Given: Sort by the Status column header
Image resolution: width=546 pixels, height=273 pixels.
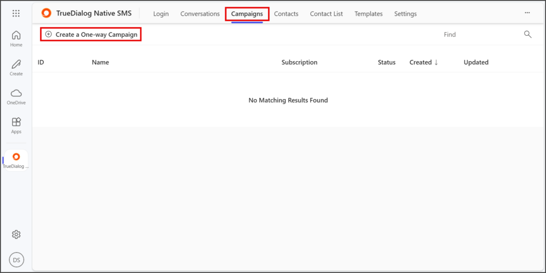Looking at the screenshot, I should click(x=387, y=62).
